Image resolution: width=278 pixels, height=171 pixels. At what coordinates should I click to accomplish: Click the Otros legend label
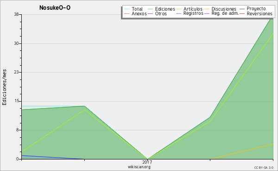pyautogui.click(x=161, y=13)
